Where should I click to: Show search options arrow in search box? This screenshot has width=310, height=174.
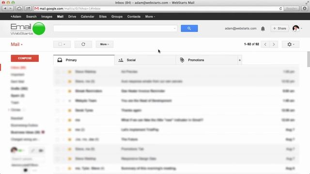click(x=174, y=29)
